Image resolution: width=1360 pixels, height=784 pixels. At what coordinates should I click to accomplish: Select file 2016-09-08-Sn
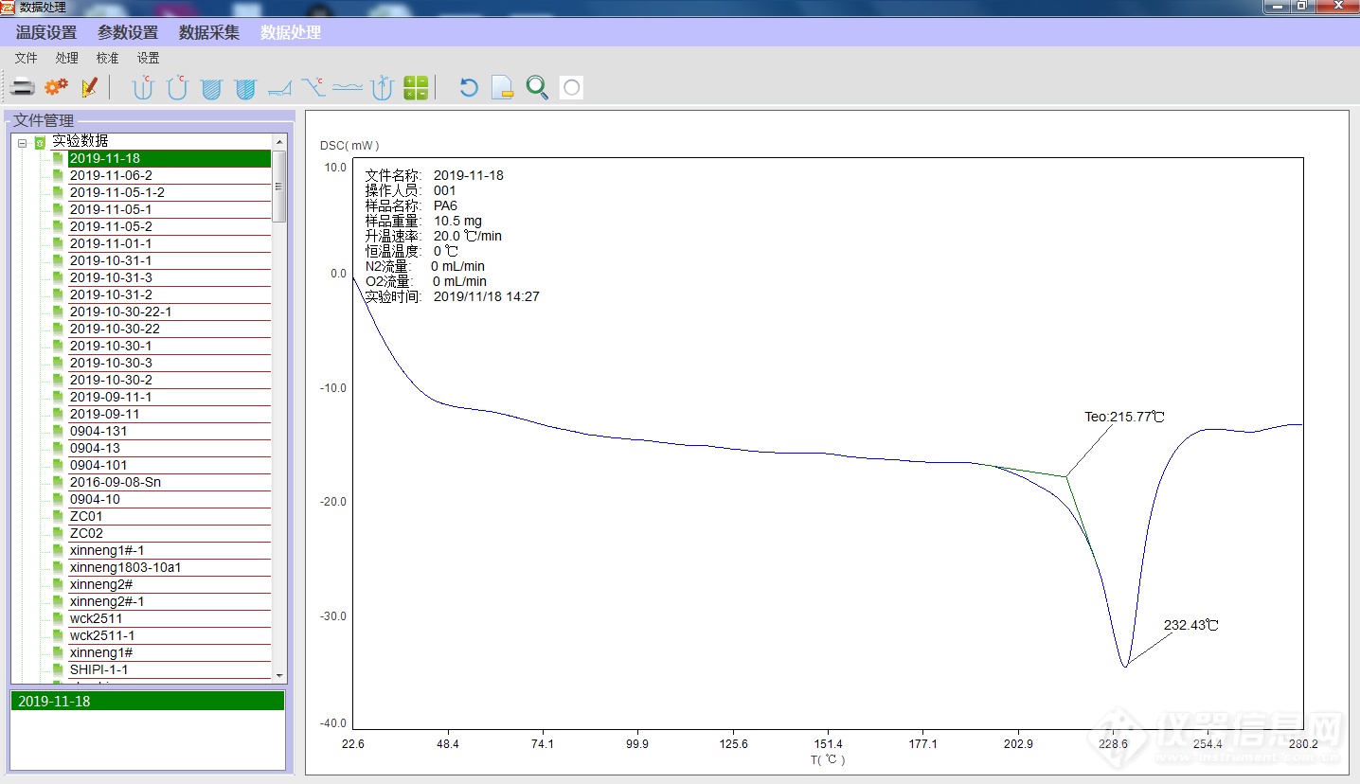[x=170, y=482]
